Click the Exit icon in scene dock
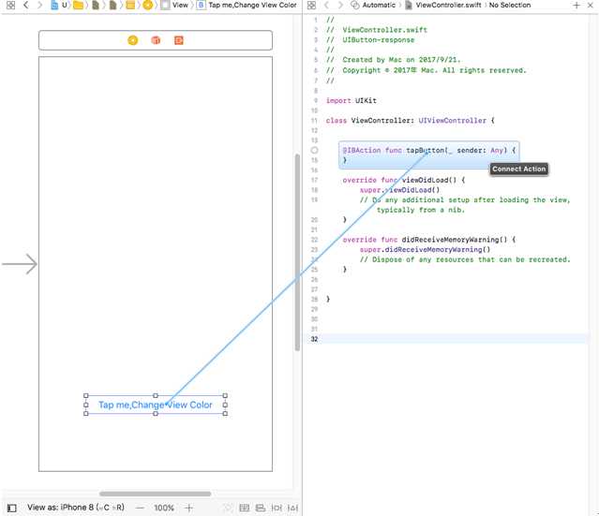 179,40
